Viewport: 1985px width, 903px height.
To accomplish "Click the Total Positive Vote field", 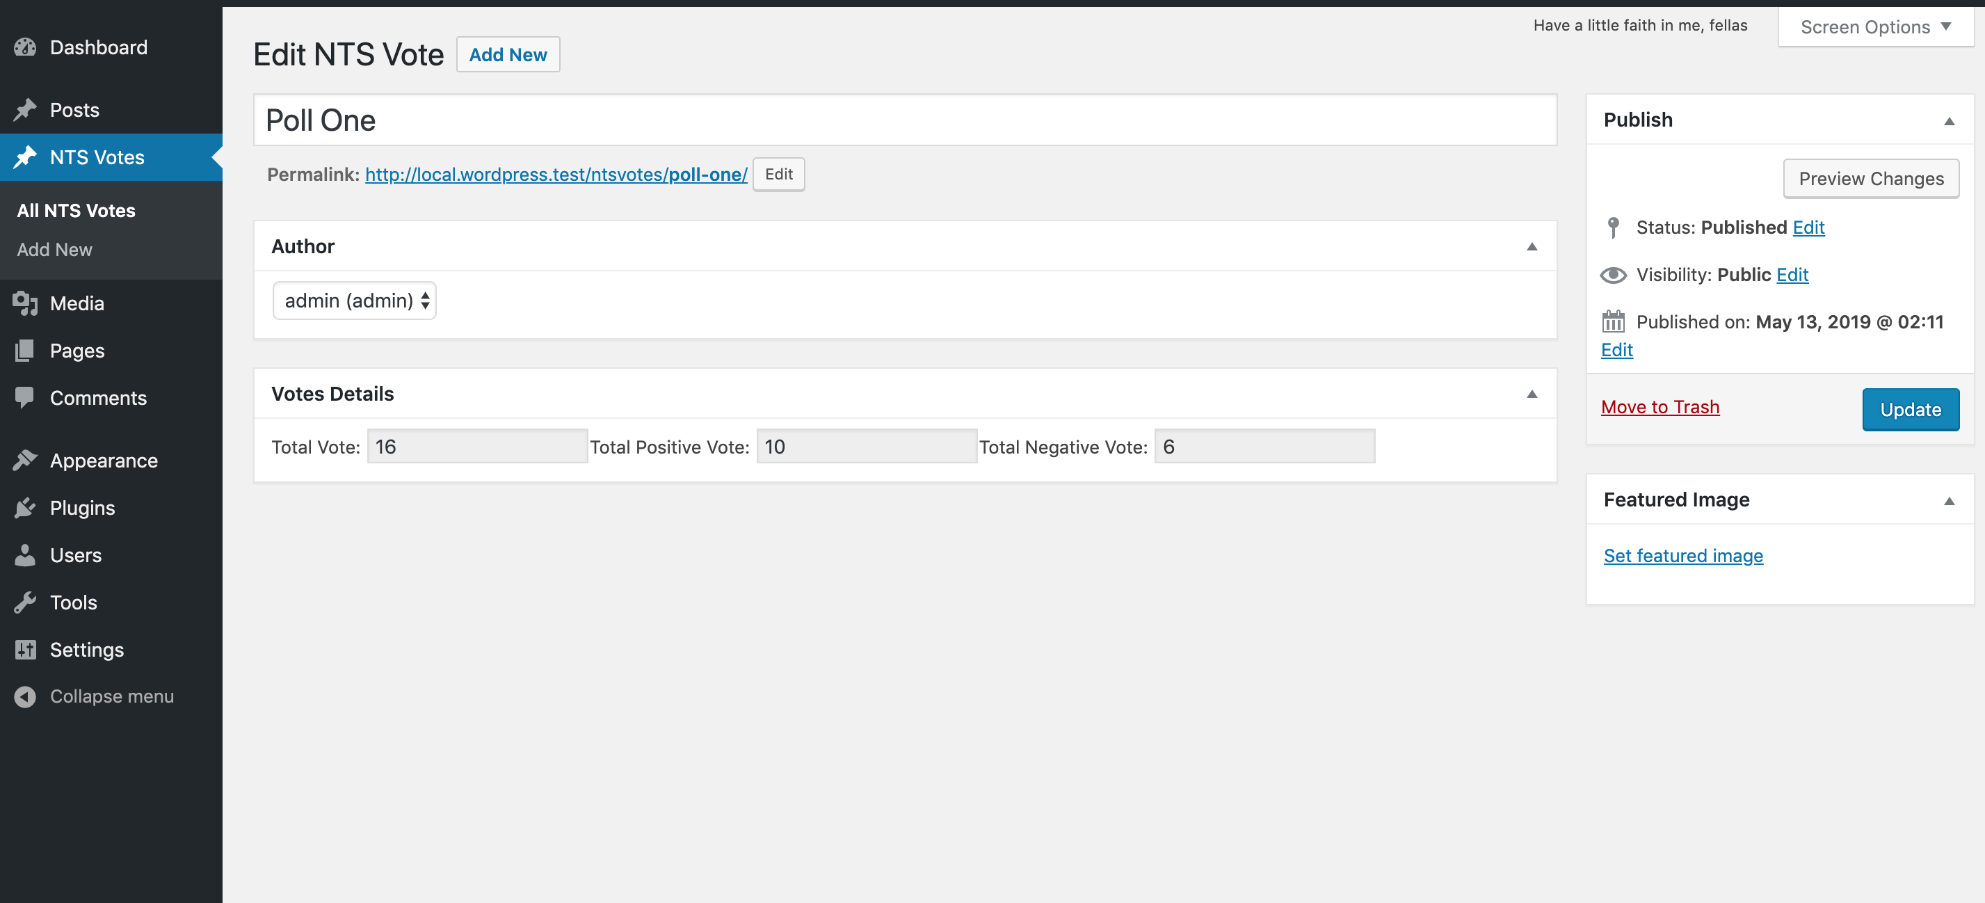I will (866, 447).
